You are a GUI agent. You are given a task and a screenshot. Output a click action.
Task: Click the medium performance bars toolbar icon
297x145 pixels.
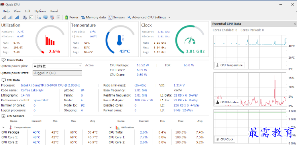pos(10,17)
